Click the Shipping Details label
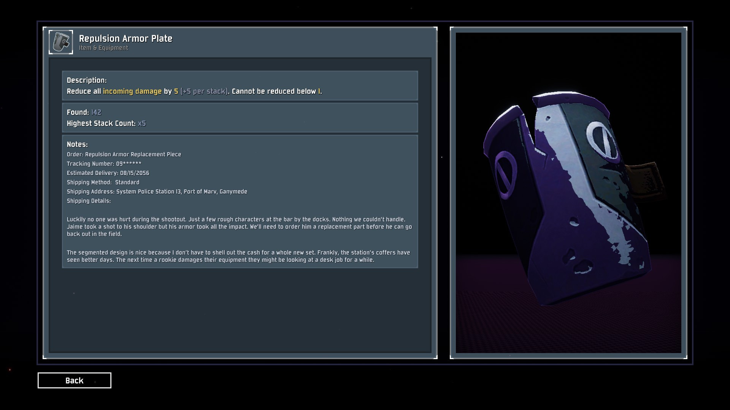This screenshot has width=730, height=410. coord(89,201)
